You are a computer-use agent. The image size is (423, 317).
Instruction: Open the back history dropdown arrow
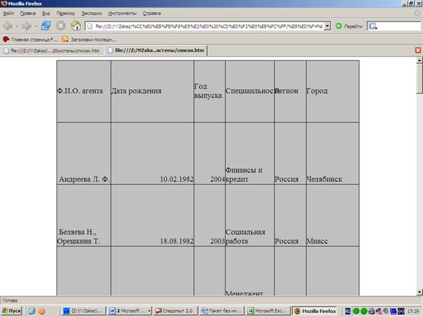tap(17, 26)
